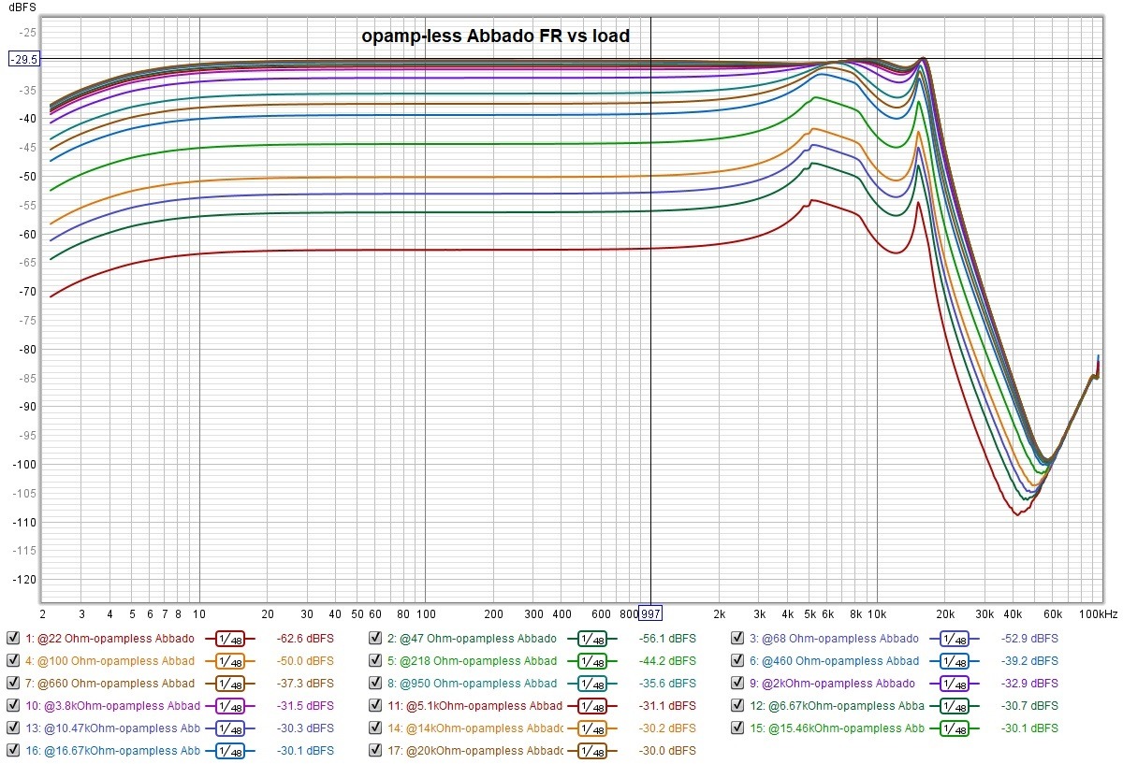The image size is (1123, 764).
Task: Hide the @68 Ohm-opampless Abbado trace
Action: [737, 639]
